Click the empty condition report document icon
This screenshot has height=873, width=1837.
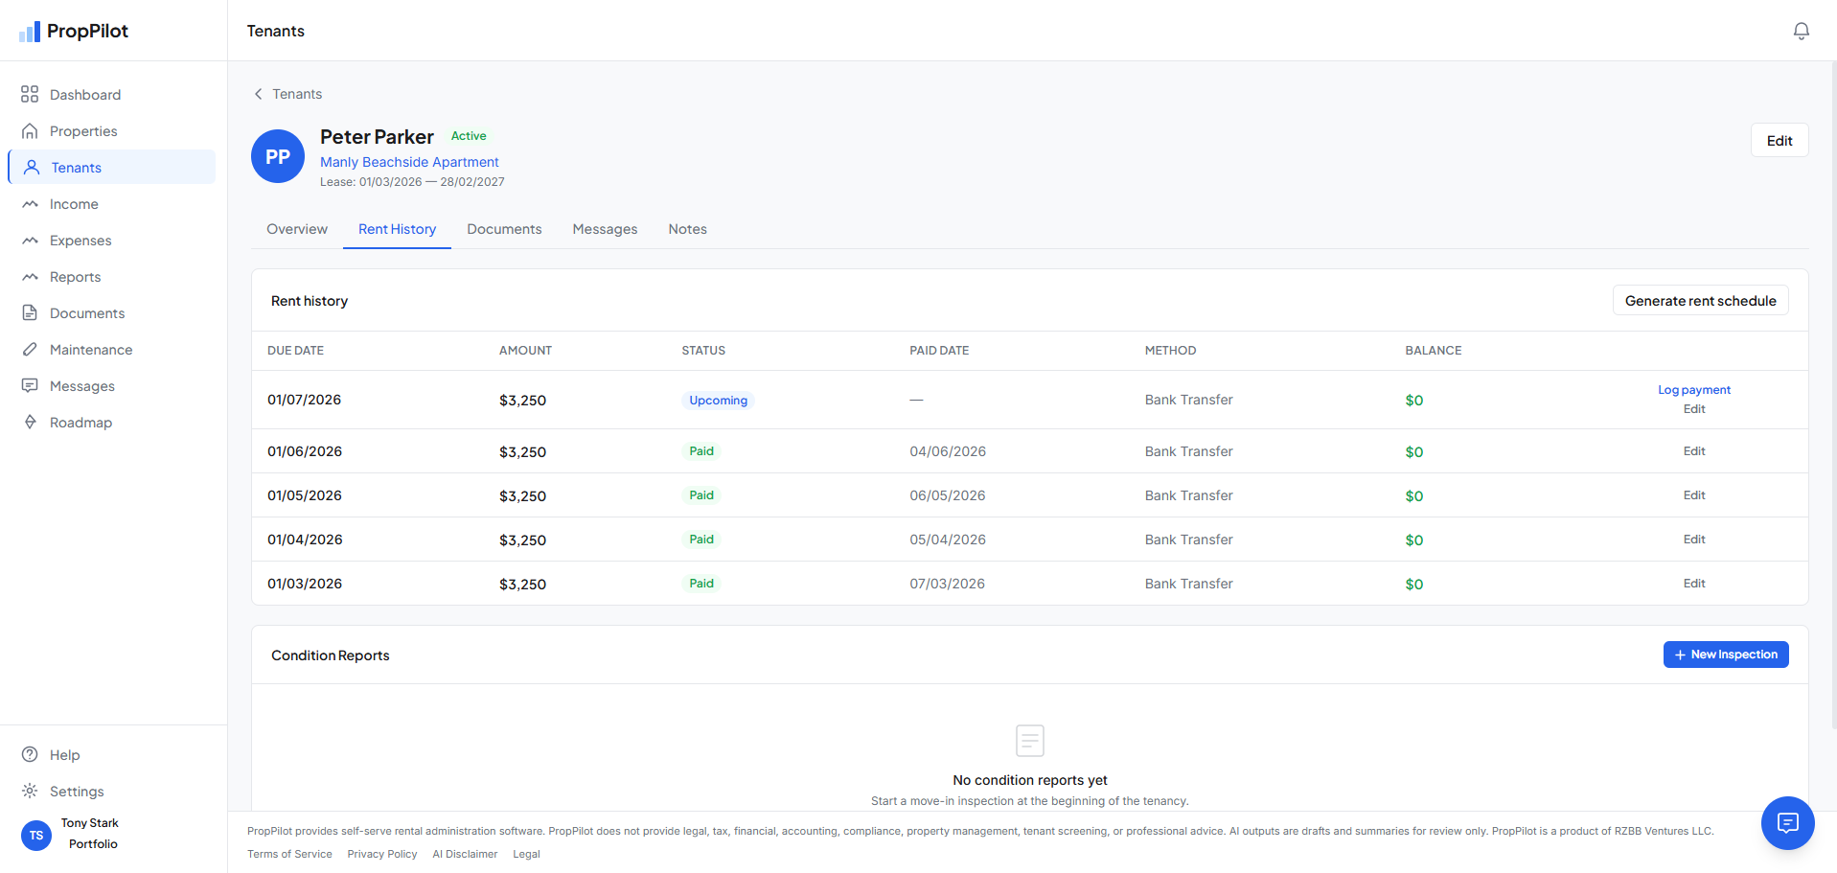click(1030, 741)
